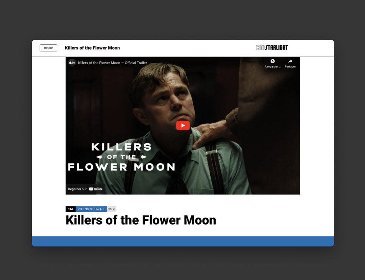Open the Apple TV channel avatar
This screenshot has width=365, height=280.
(x=72, y=63)
